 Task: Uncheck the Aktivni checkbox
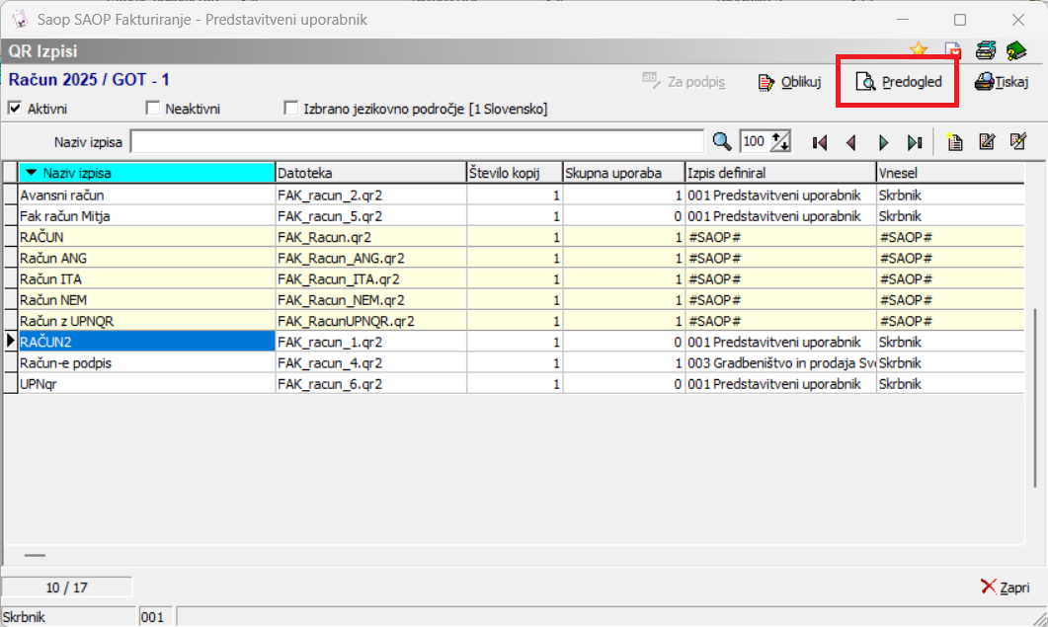click(15, 109)
